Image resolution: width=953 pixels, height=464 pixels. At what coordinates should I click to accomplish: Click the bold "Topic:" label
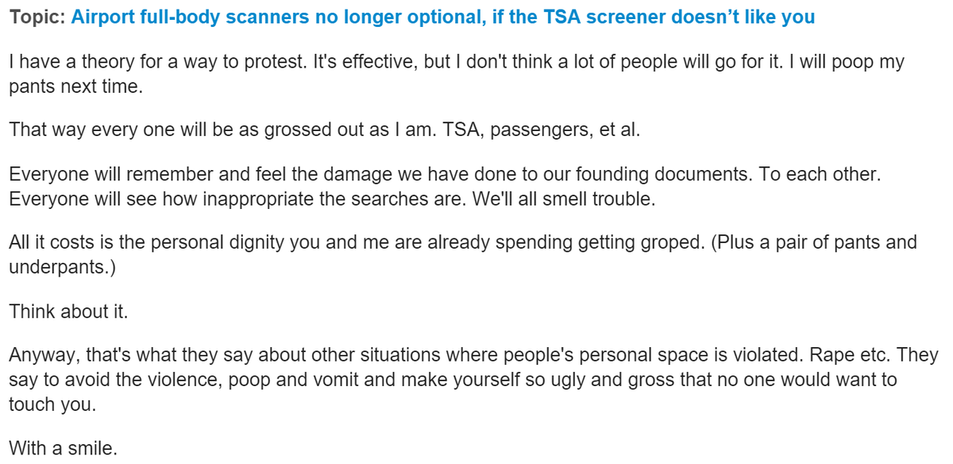coord(37,17)
